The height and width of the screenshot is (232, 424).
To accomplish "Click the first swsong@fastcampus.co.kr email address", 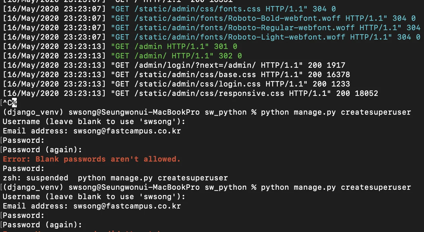I will point(127,131).
